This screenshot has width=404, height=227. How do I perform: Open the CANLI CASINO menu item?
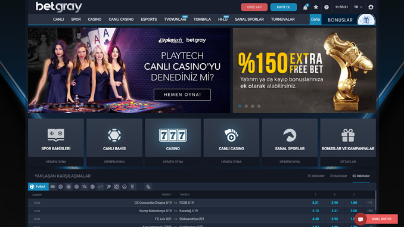(x=121, y=20)
